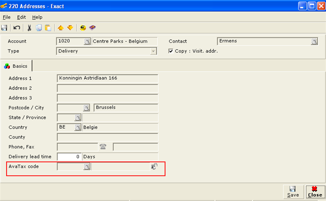Click the Cut scissors toolbar icon

(x=29, y=28)
